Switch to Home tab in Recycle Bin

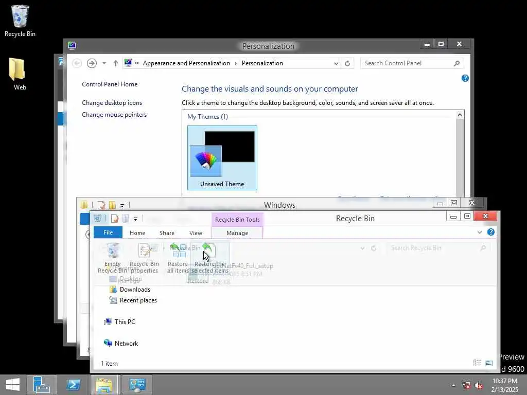pyautogui.click(x=137, y=233)
